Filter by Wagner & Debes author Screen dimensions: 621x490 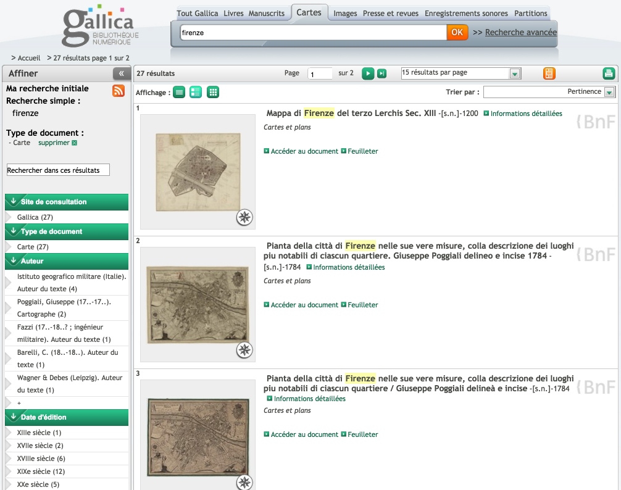(70, 384)
